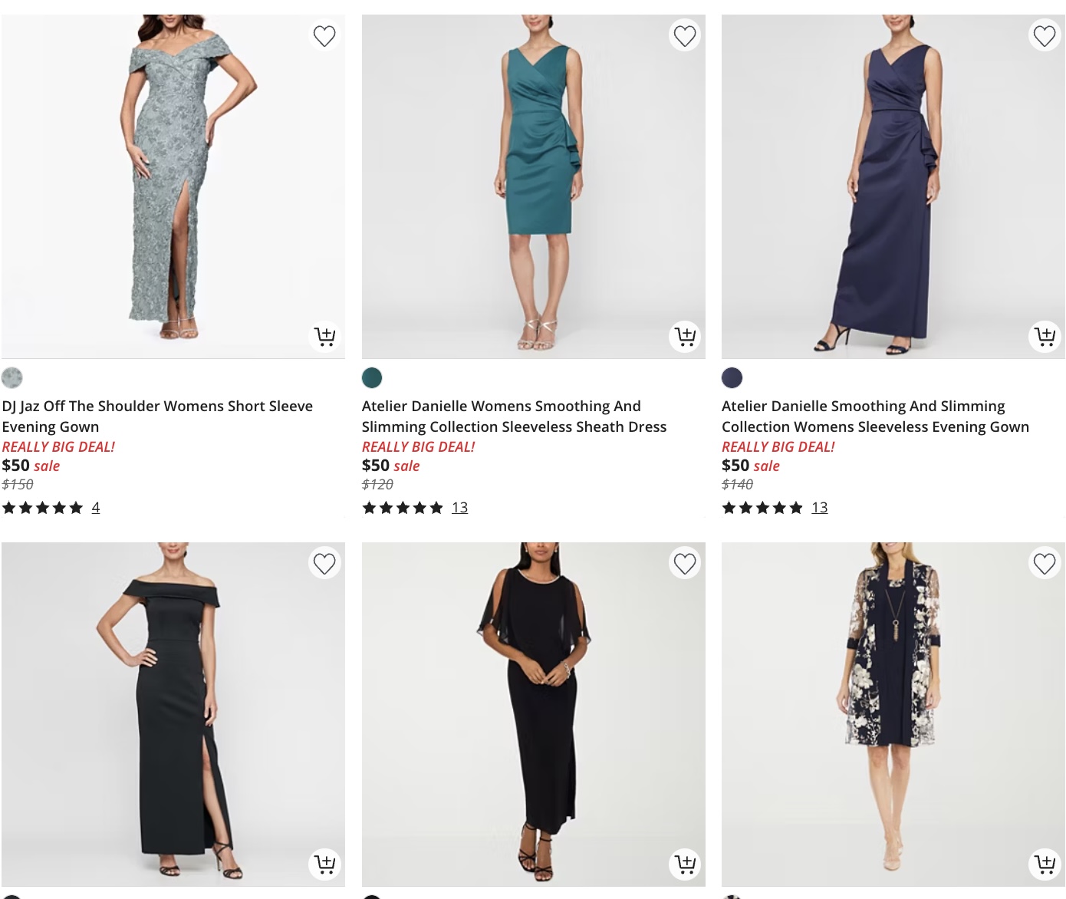Click the 4 reviews link under DJ Jaz gown
Viewport: 1066px width, 899px height.
(96, 507)
